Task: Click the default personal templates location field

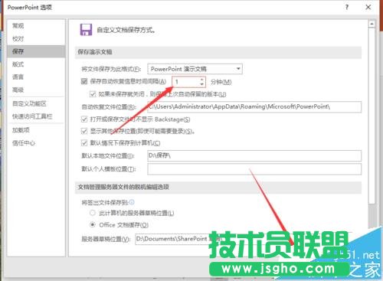Action: pos(254,169)
